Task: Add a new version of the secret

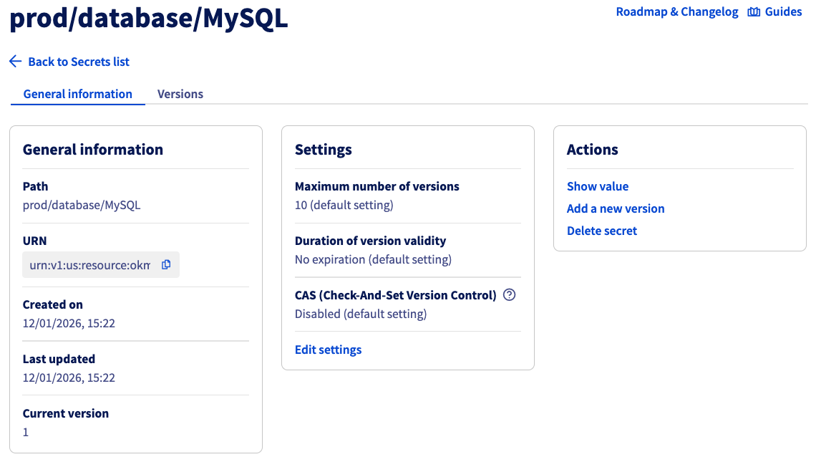Action: pos(616,208)
